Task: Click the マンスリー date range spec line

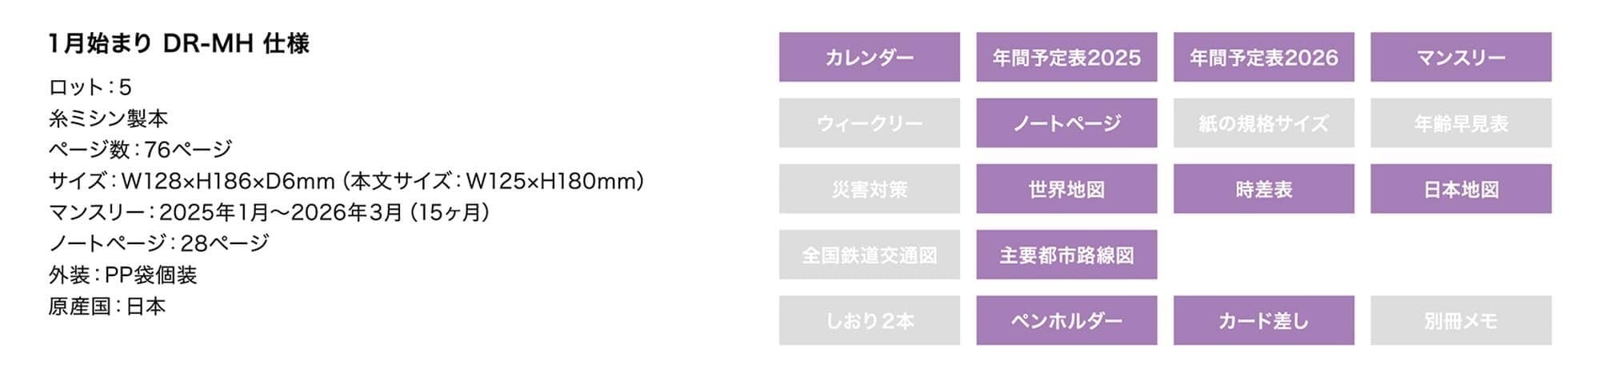Action: [x=269, y=212]
